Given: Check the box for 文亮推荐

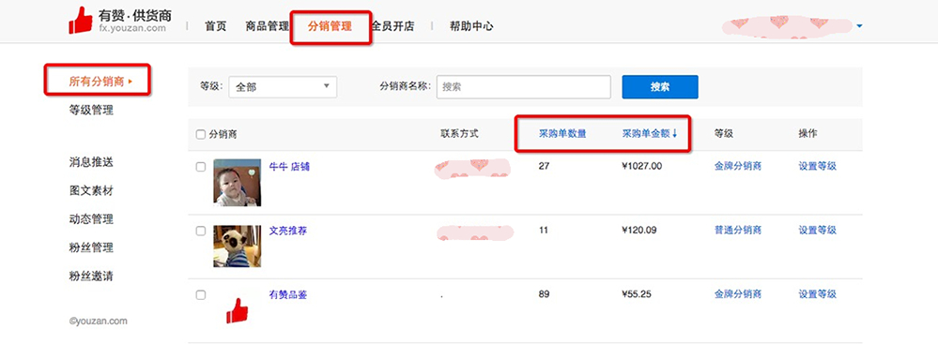Looking at the screenshot, I should (201, 231).
